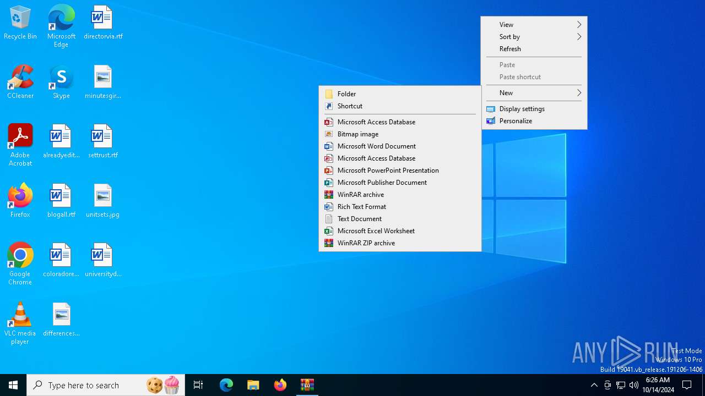
Task: Create a new Shortcut
Action: tap(400, 106)
